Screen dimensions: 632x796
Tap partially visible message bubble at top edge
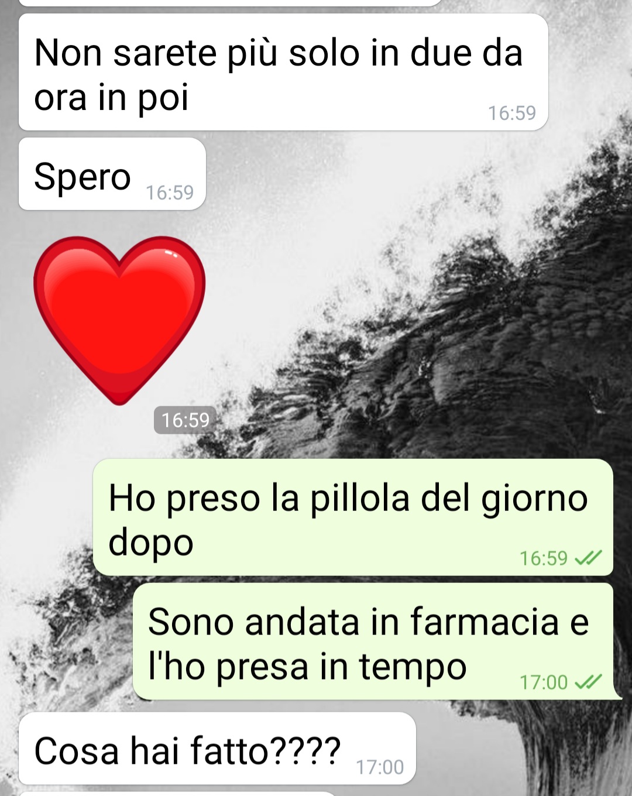point(230,3)
